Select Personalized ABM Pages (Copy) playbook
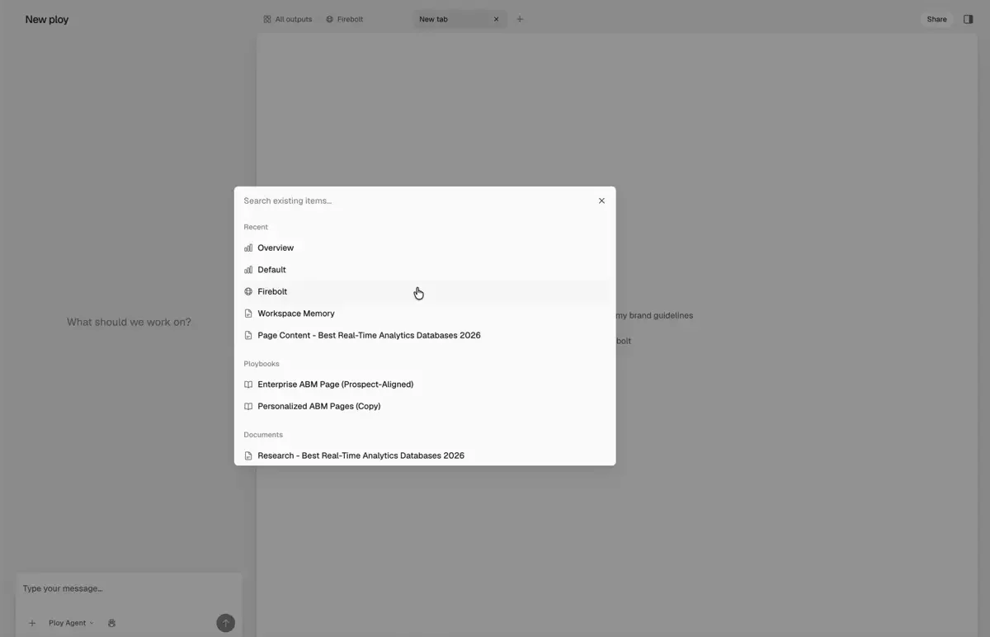 pos(425,406)
